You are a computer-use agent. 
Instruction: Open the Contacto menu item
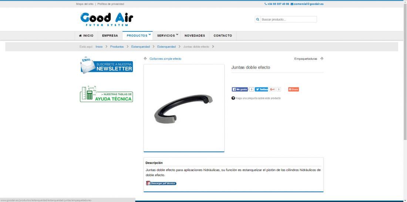pos(223,35)
